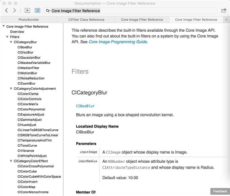Select CISRGBToneCurveToLinear in sidebar
The height and width of the screenshot is (196, 230).
[x=38, y=135]
